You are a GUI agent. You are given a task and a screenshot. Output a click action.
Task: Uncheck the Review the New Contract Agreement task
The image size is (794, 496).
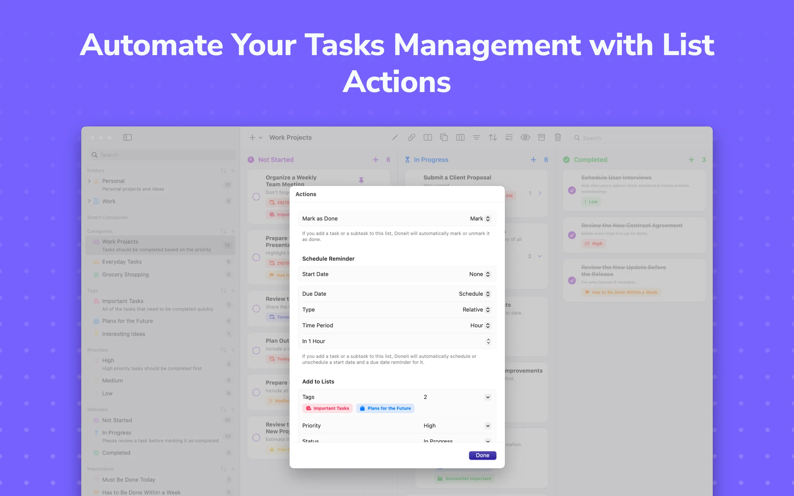point(572,235)
